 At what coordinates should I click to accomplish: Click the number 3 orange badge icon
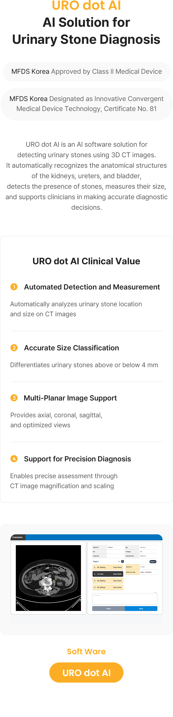[x=14, y=398]
